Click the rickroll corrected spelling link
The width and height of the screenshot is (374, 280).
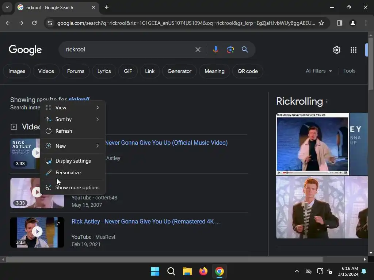[79, 99]
